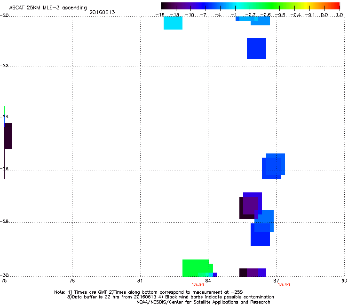Click the -0.7 color scale label
Screen dimensions: 348x305
[x=250, y=15]
